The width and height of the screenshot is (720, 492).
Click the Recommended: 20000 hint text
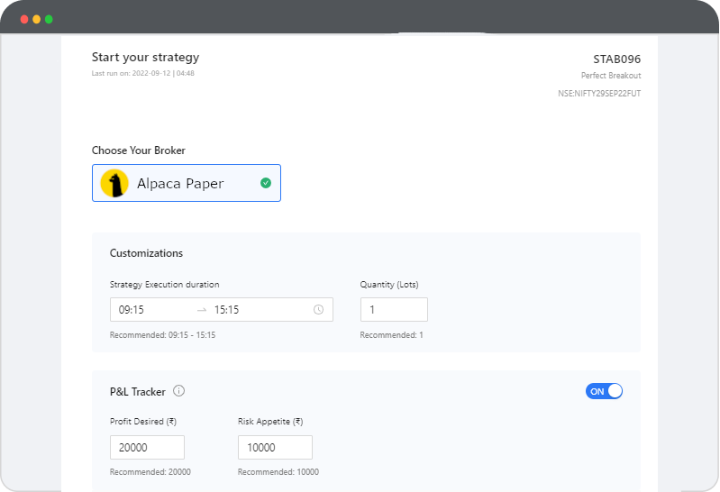coord(150,472)
